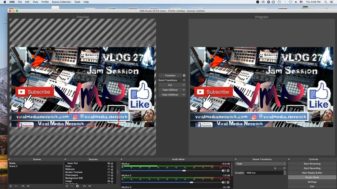Screen dimensions: 337x189
Task: Click the Exit button
Action: (x=312, y=186)
